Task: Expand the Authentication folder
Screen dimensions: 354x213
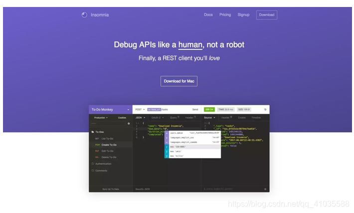Action: point(101,164)
